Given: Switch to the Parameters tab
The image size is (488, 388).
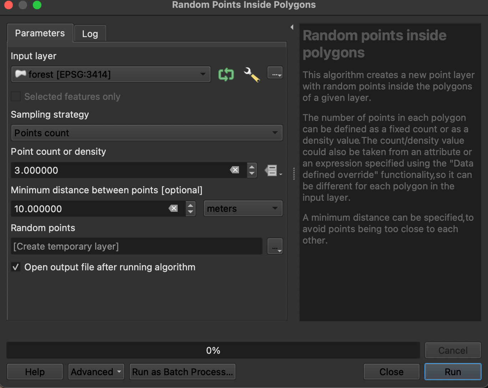Looking at the screenshot, I should [x=40, y=33].
